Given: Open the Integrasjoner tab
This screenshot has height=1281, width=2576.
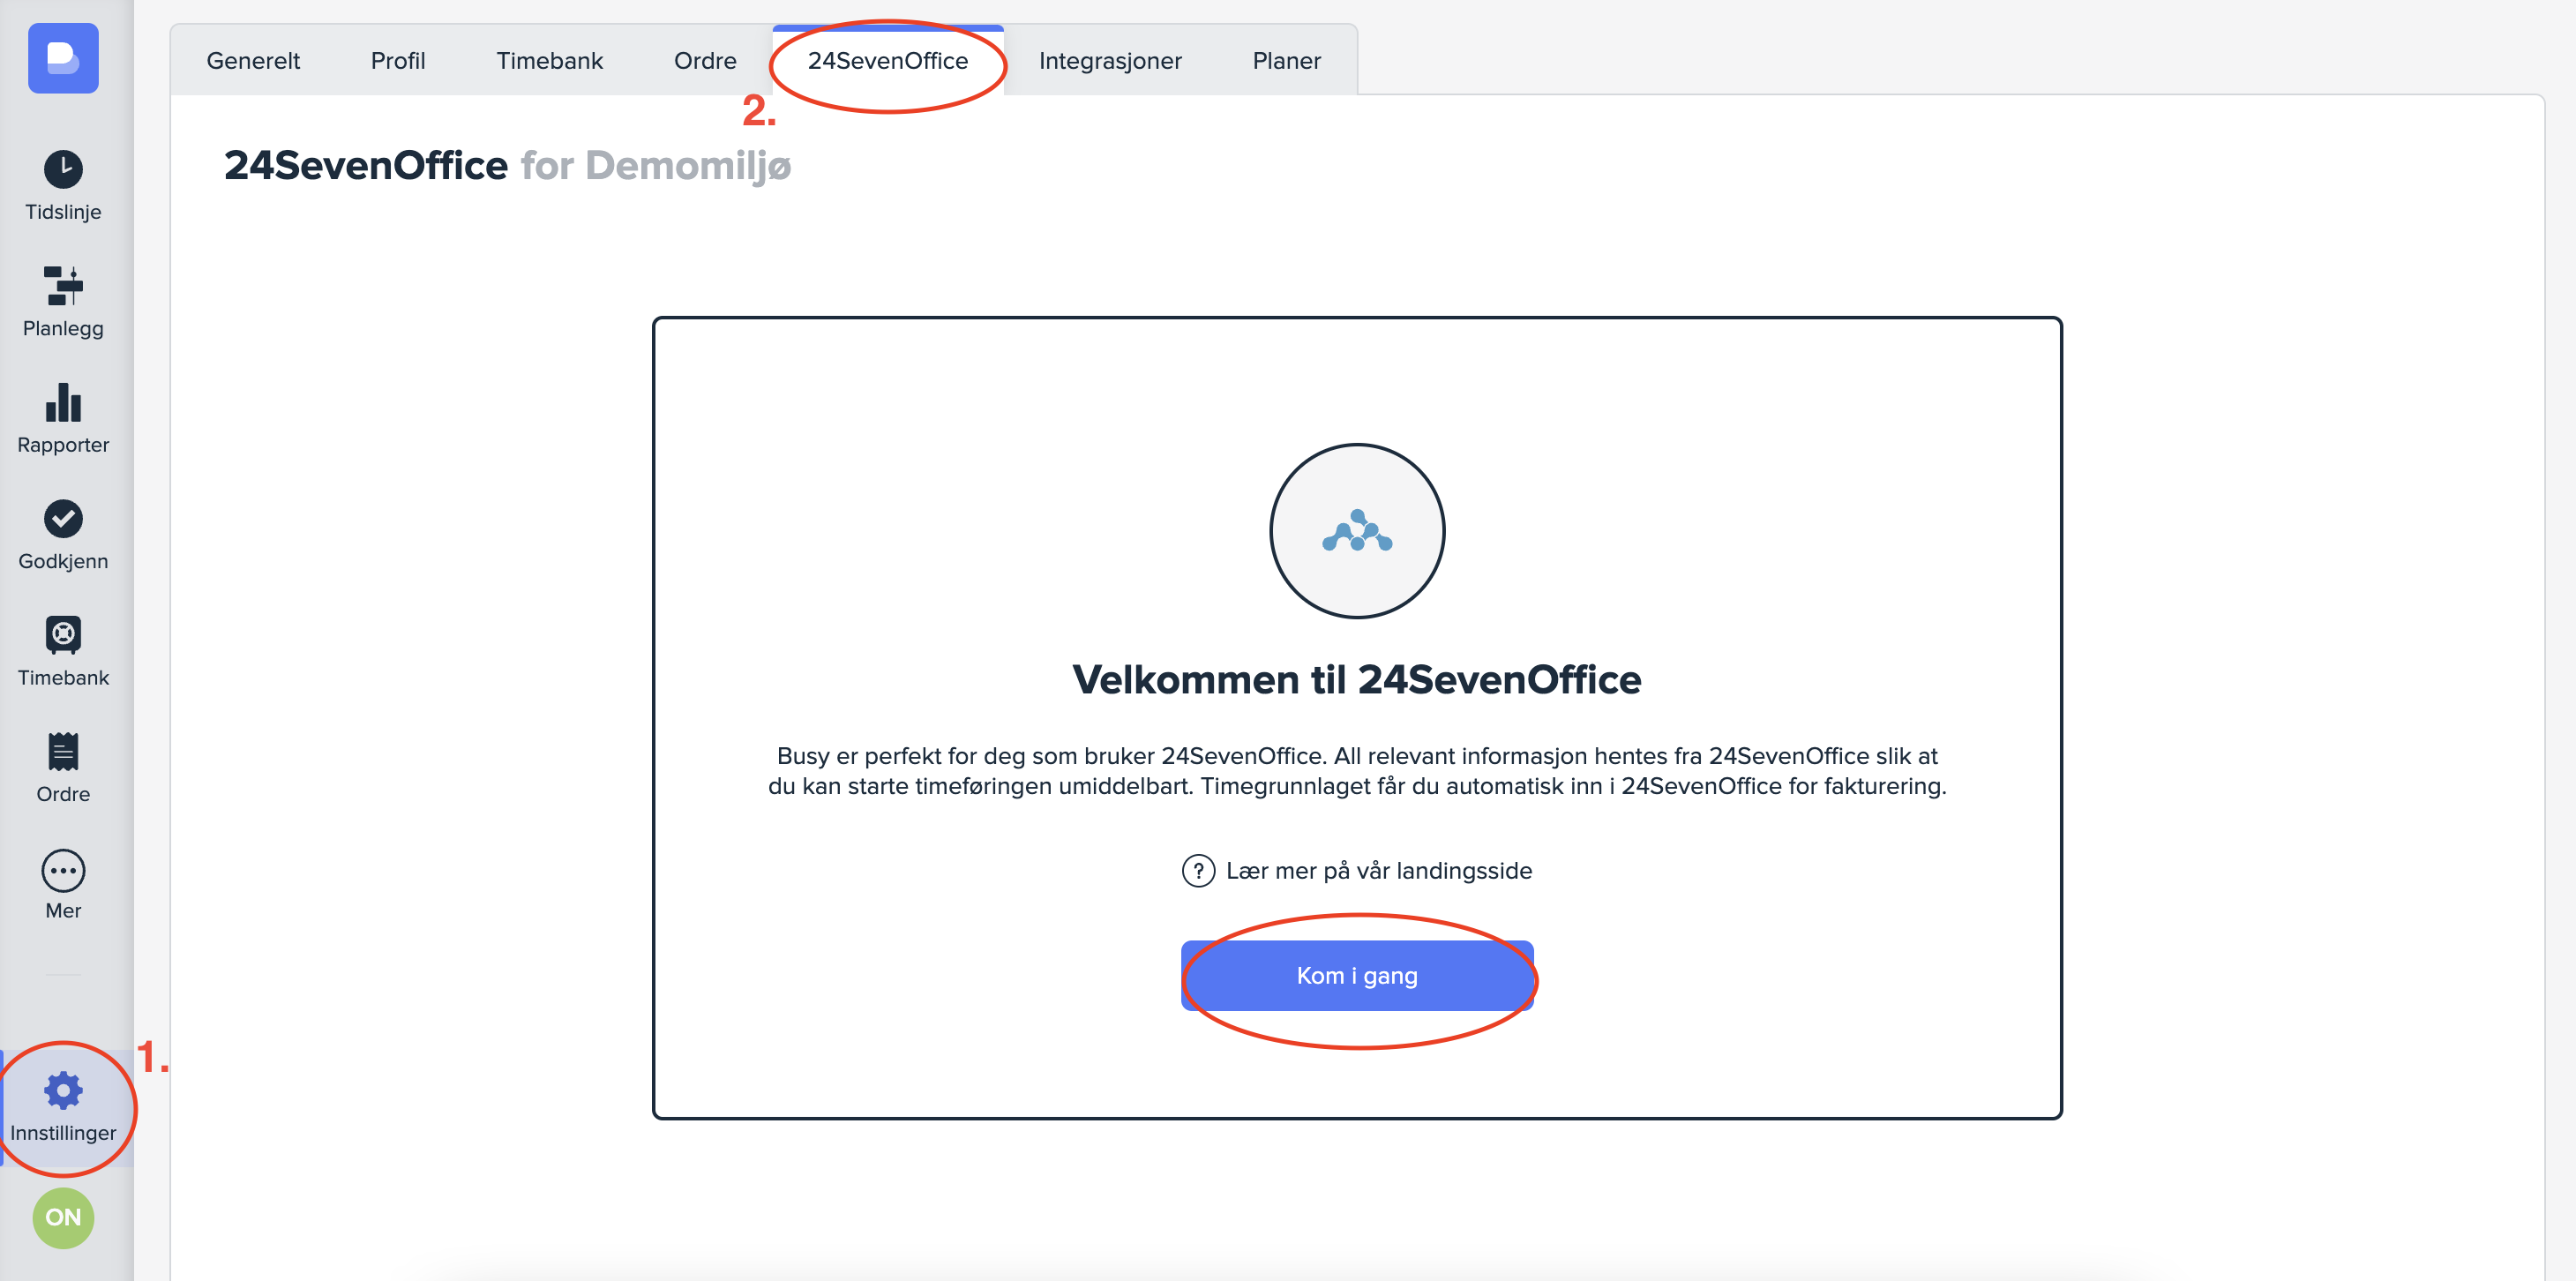Looking at the screenshot, I should click(1110, 61).
